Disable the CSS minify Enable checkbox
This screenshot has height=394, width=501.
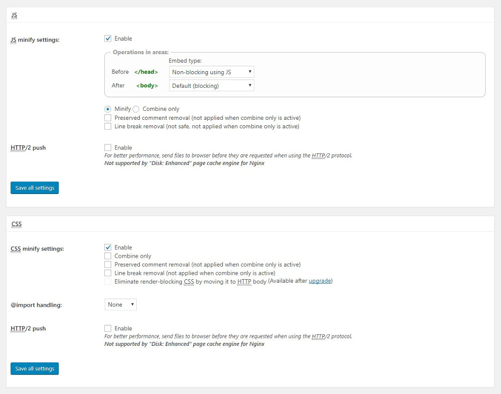tap(108, 247)
